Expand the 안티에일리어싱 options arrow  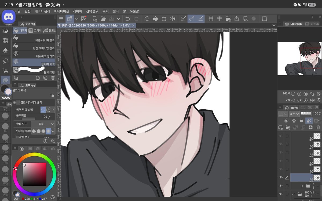(x=53, y=131)
